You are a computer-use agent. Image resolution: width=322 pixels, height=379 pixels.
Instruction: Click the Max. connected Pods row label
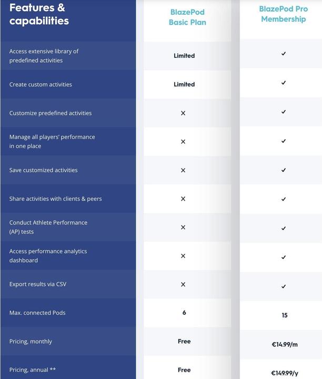(x=37, y=313)
